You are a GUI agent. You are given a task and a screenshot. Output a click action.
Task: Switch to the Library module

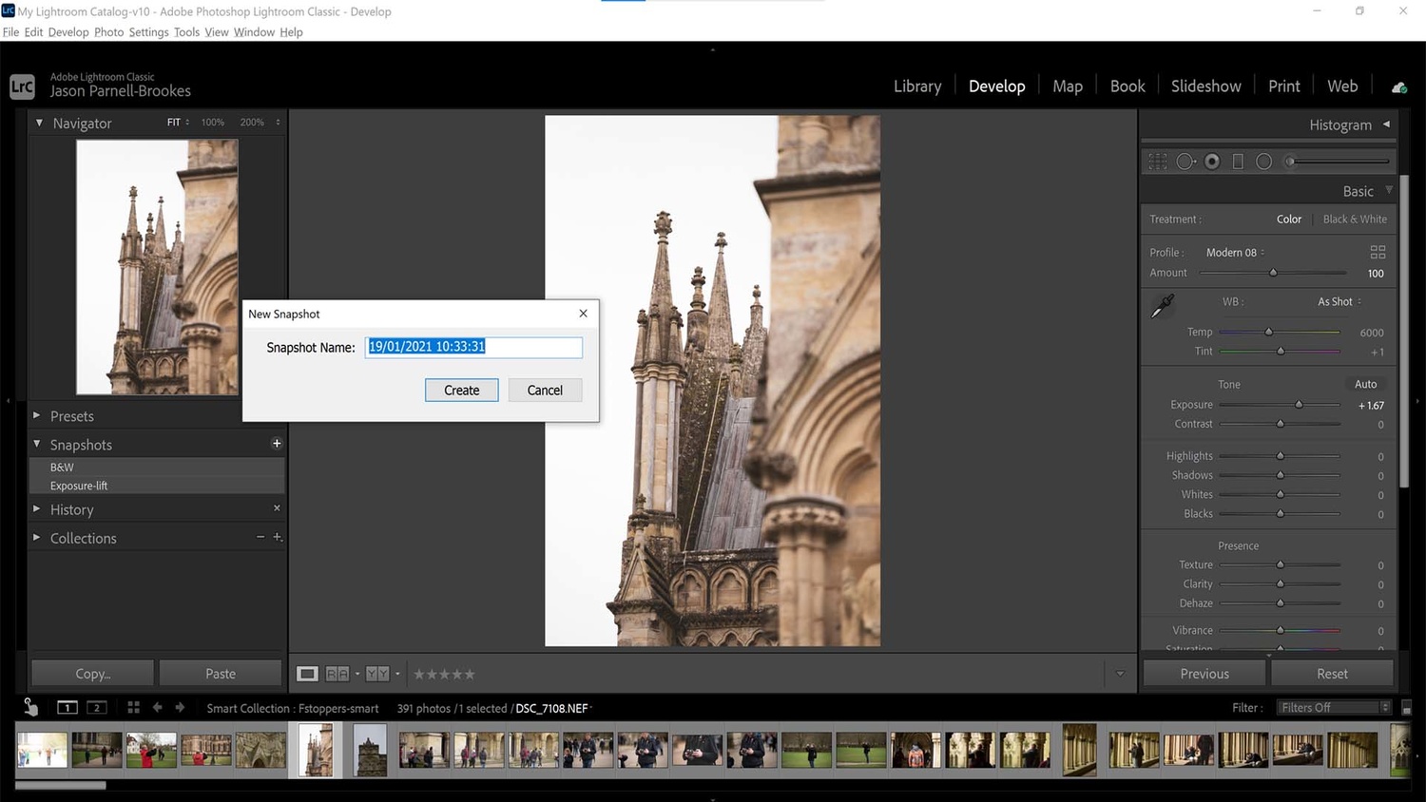(916, 86)
